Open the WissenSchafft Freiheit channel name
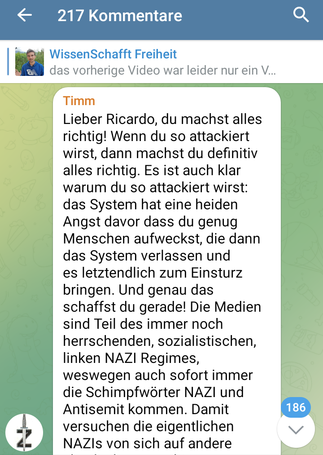This screenshot has width=323, height=455. (113, 54)
